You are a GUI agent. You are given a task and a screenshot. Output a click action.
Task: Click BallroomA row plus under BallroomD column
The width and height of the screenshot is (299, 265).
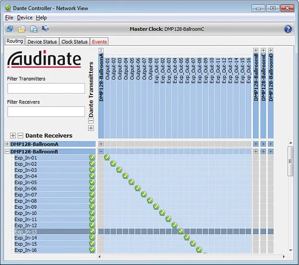coord(270,144)
